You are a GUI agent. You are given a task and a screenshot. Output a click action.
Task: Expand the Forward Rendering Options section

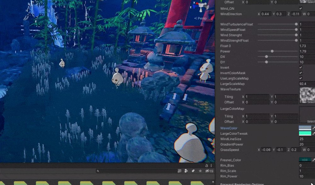[x=242, y=184]
